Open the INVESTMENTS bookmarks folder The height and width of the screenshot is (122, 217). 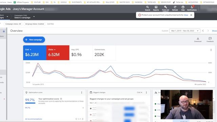(75, 2)
